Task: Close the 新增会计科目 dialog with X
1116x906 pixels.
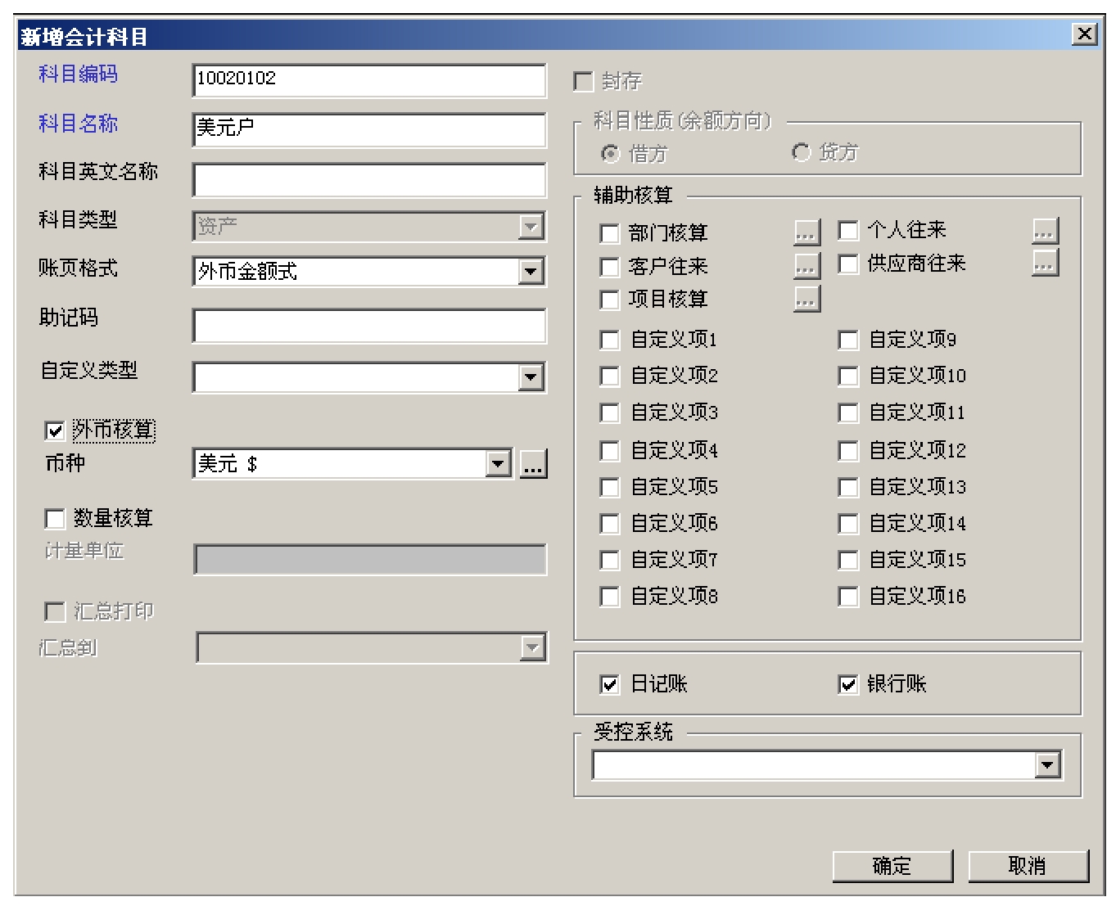Action: coord(1084,34)
